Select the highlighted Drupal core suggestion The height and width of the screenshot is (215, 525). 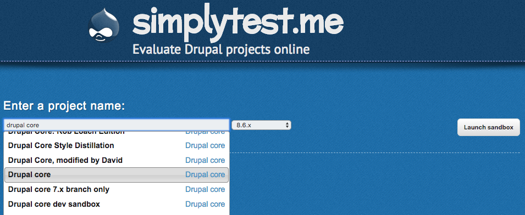point(117,174)
